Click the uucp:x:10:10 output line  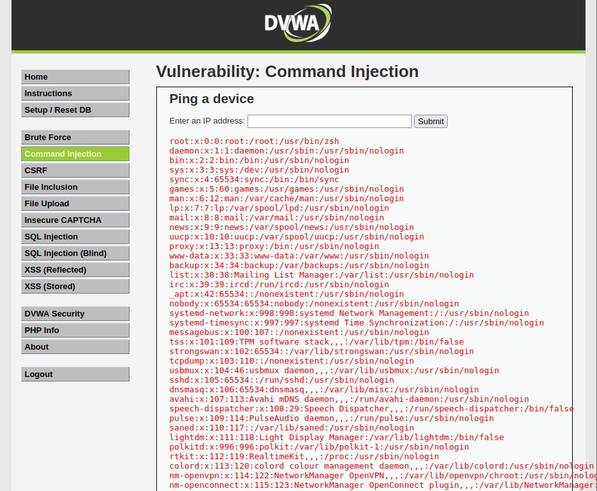[297, 237]
